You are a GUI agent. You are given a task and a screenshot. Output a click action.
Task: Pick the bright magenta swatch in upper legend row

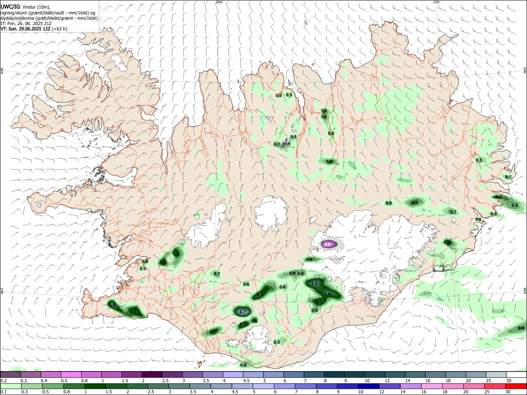[x=71, y=375]
